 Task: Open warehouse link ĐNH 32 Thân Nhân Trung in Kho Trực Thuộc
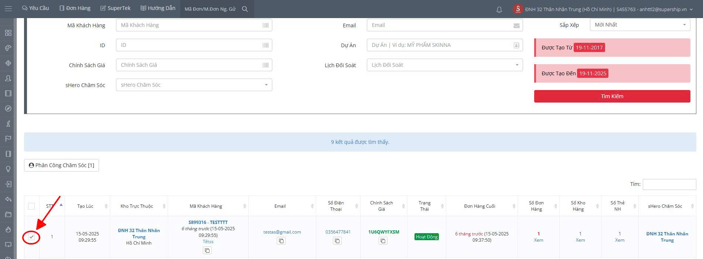139,234
